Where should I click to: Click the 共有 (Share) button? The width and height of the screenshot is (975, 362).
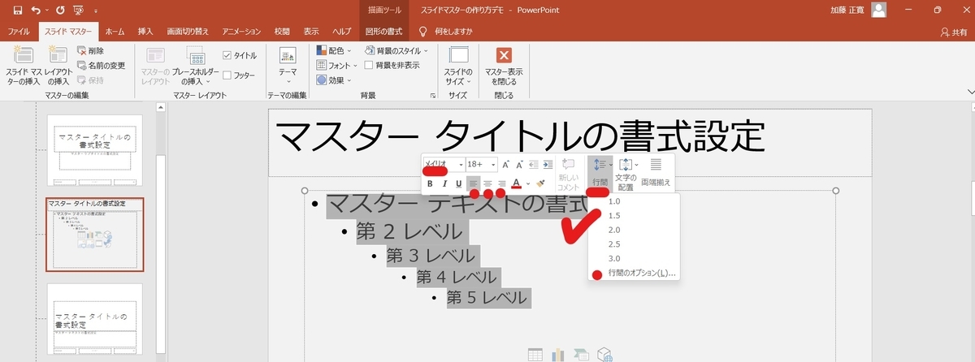coord(953,32)
